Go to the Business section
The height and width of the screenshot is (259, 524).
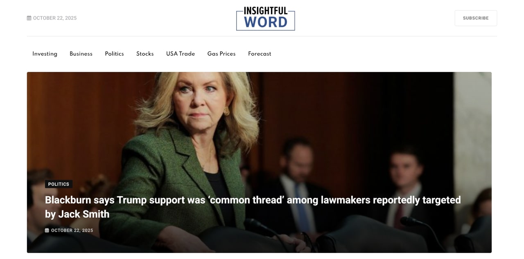[81, 54]
